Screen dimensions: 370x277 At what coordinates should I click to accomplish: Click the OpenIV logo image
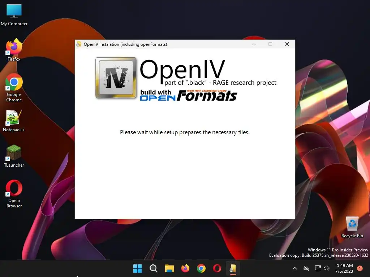pyautogui.click(x=116, y=78)
